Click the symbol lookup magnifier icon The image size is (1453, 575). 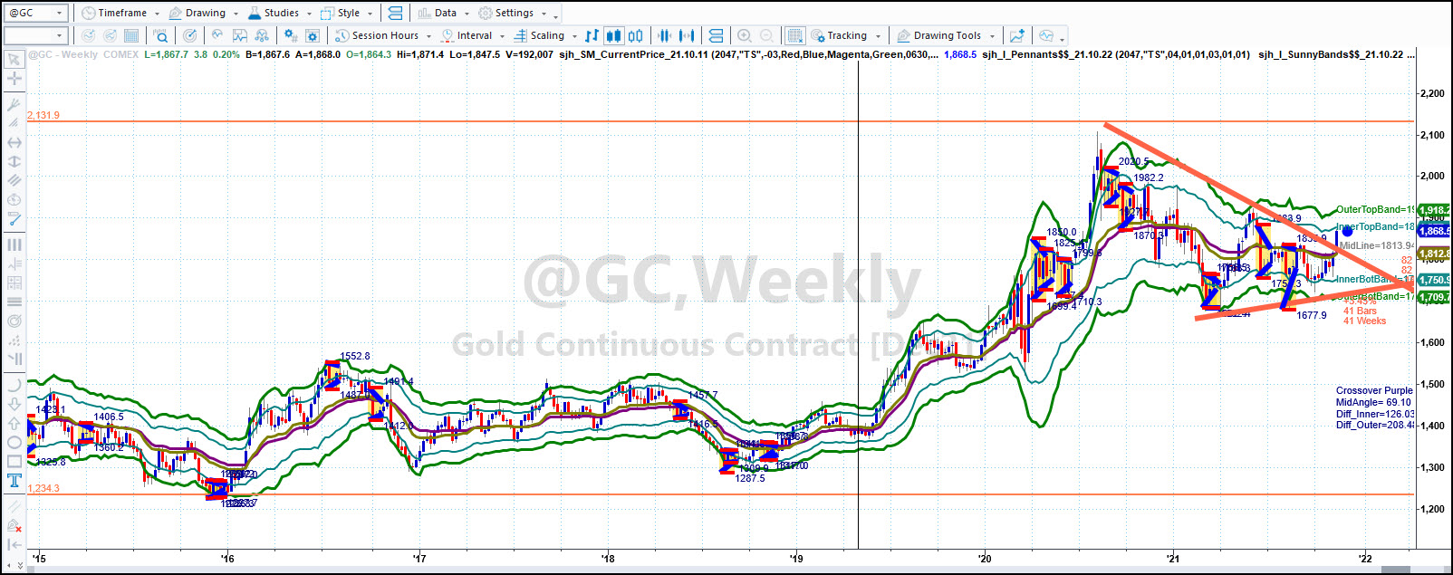160,36
